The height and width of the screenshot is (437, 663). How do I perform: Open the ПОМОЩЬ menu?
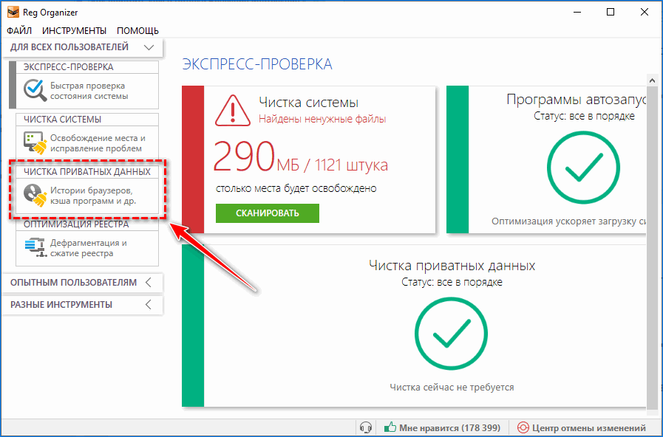click(x=137, y=30)
